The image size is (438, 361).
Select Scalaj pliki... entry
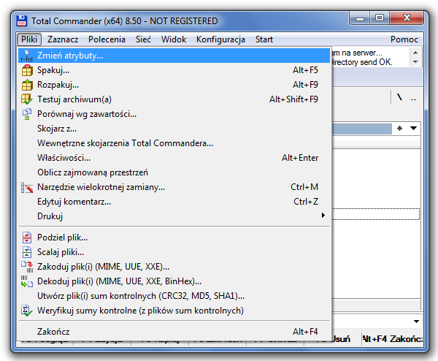pos(174,252)
